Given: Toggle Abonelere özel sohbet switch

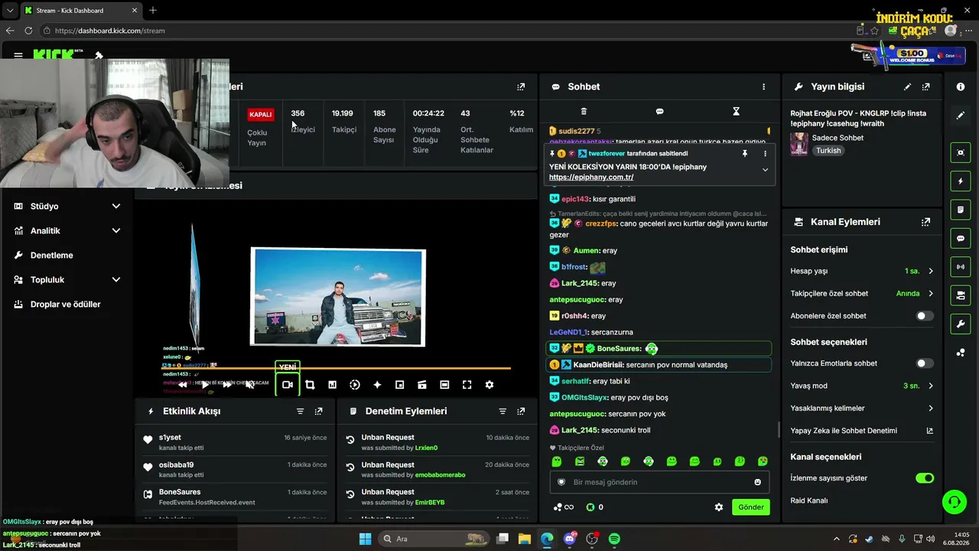Looking at the screenshot, I should point(925,316).
